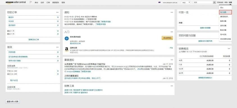Click the Australian flag marketplace icon
Screen dimensions: 237x108
coord(159,3)
